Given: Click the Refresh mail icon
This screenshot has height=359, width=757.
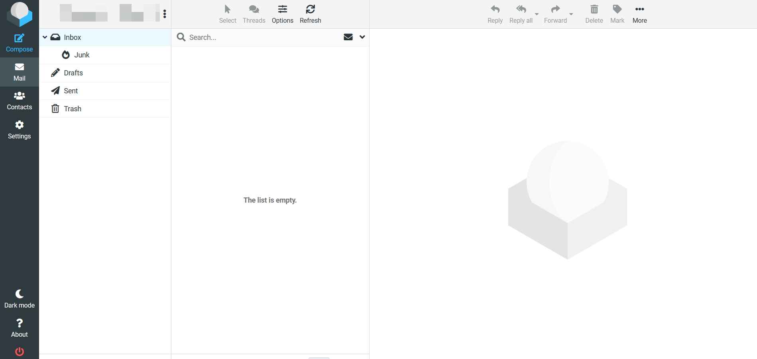Looking at the screenshot, I should (310, 14).
